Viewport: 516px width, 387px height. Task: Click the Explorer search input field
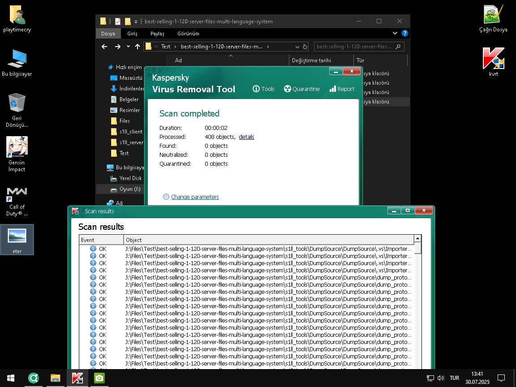(x=354, y=47)
